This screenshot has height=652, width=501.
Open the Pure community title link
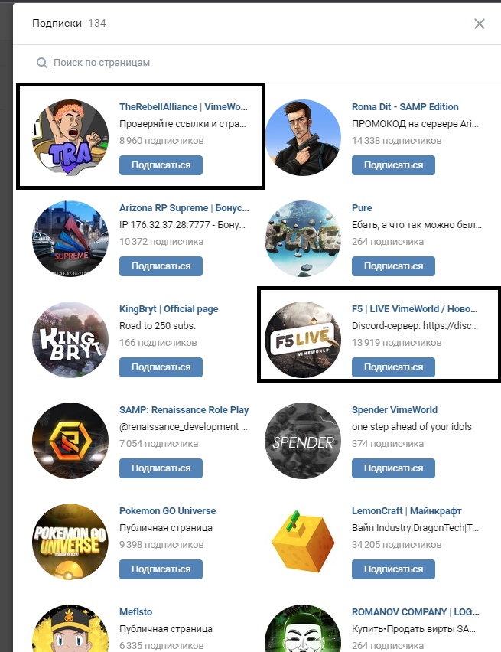362,208
